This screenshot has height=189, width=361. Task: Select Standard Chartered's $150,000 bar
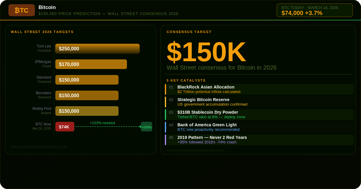point(87,80)
